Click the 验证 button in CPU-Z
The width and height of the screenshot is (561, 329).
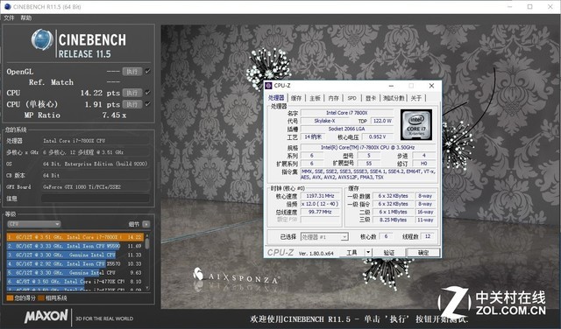click(x=389, y=253)
